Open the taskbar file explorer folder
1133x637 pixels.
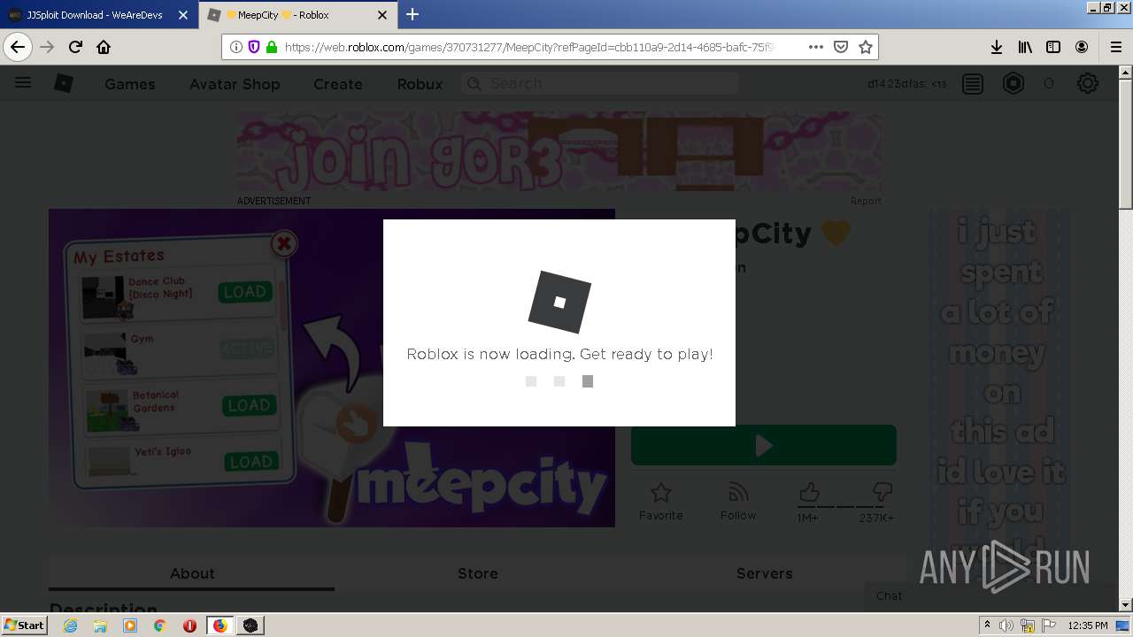[100, 625]
